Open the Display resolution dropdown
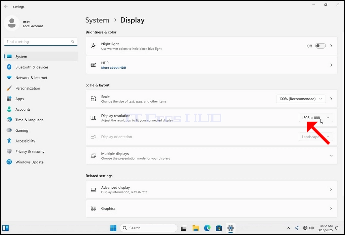This screenshot has height=235, width=345. 316,118
